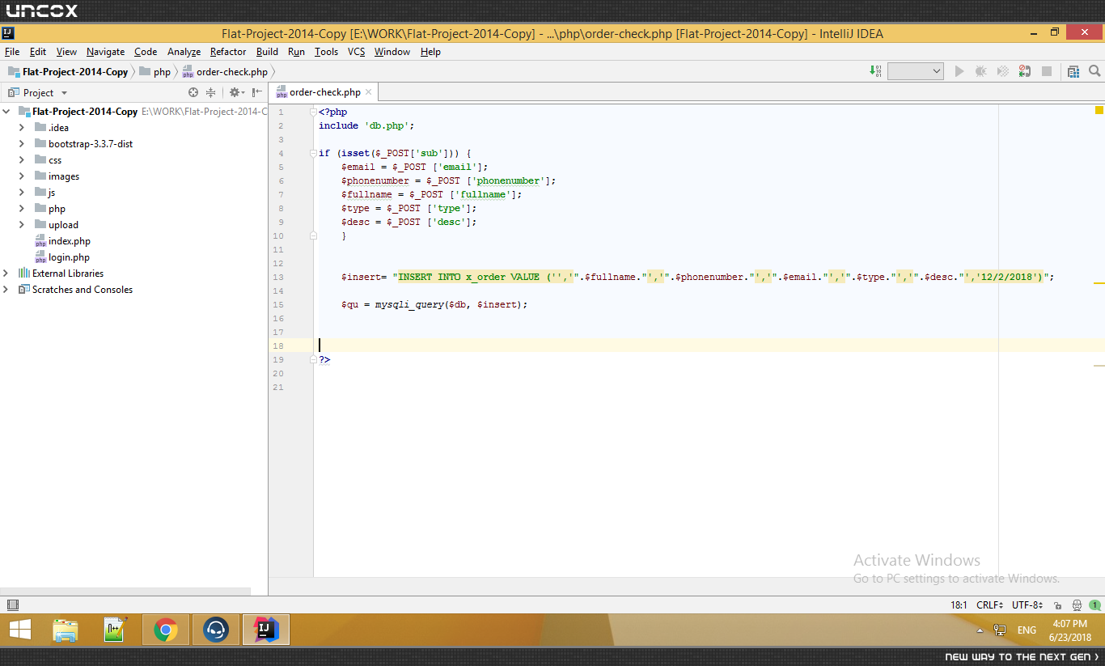Click Scroll from Source target icon

point(193,92)
